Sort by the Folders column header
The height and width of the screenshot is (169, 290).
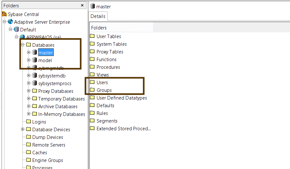coord(122,28)
